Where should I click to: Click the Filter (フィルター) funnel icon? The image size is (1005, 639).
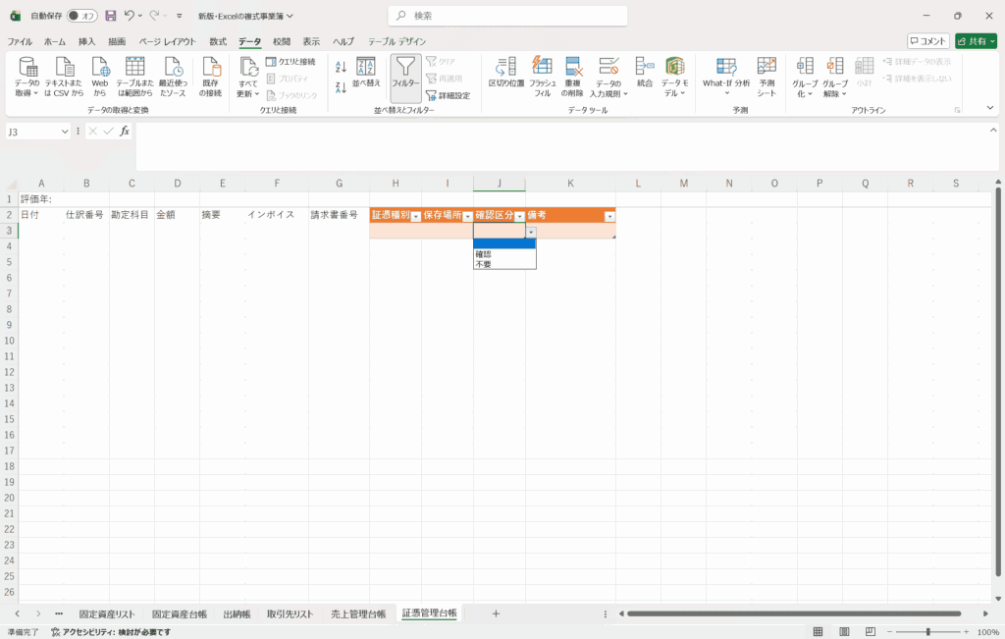click(405, 71)
